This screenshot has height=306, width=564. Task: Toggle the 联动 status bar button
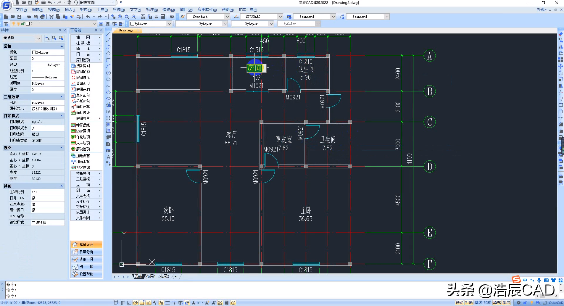tap(460, 303)
